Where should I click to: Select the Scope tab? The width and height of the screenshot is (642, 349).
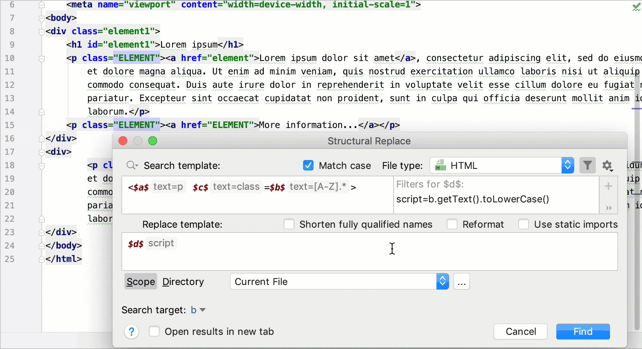pyautogui.click(x=141, y=282)
